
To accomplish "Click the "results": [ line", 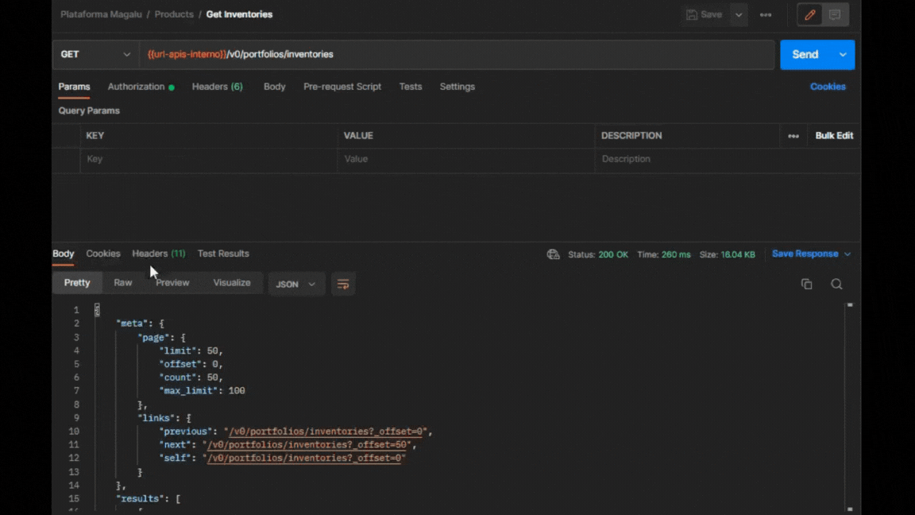I will coord(149,498).
